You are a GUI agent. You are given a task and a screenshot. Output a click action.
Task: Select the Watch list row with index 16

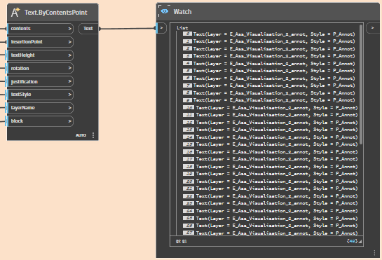point(270,152)
